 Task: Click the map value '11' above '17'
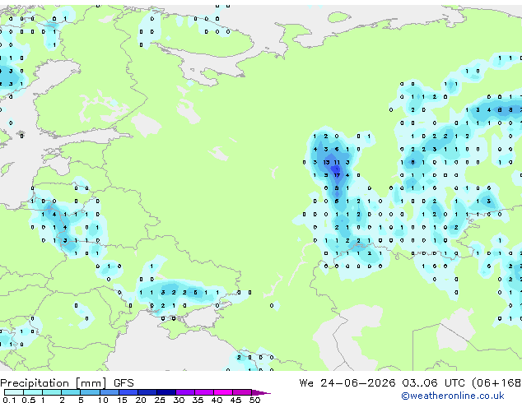[x=337, y=162]
